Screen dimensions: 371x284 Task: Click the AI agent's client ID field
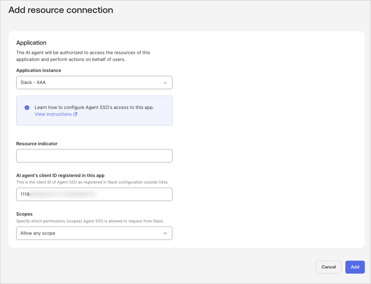pos(94,194)
